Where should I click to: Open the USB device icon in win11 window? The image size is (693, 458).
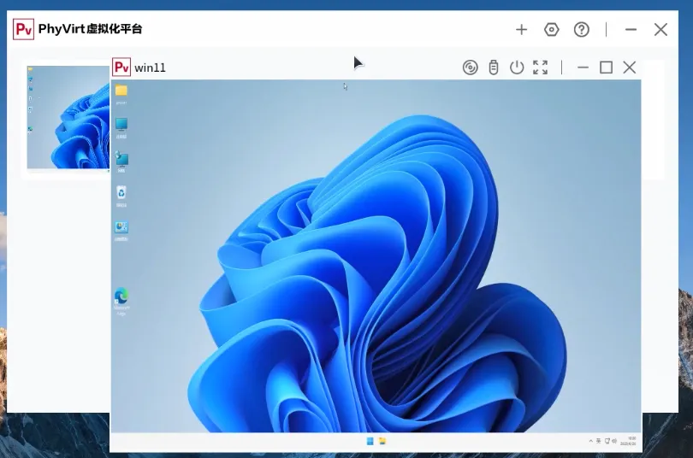pyautogui.click(x=494, y=68)
